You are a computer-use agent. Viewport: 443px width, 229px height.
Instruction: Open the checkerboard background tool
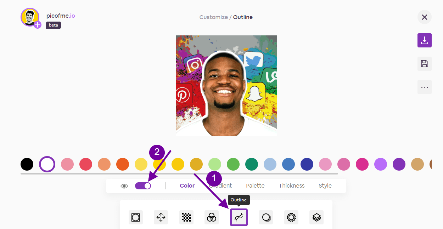[186, 217]
